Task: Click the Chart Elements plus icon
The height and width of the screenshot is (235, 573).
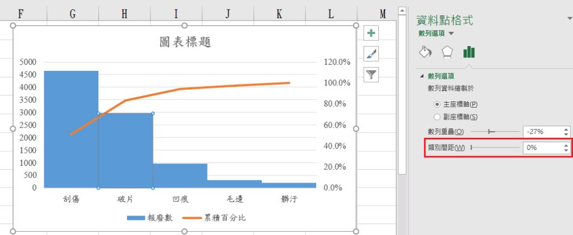Action: click(x=371, y=33)
